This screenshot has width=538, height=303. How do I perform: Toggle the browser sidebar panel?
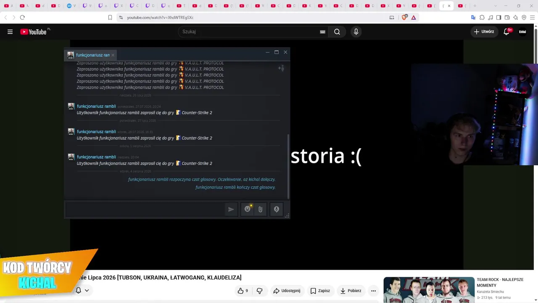[x=498, y=17]
